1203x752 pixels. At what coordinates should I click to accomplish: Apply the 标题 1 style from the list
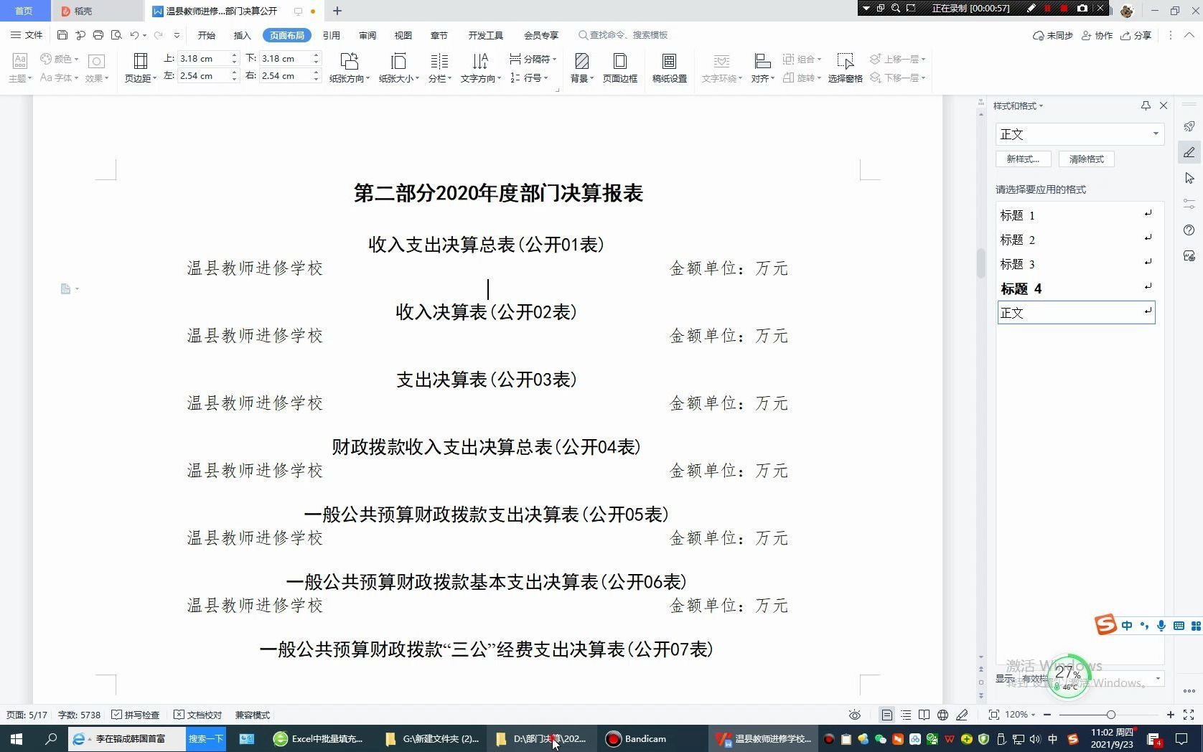(x=1076, y=215)
